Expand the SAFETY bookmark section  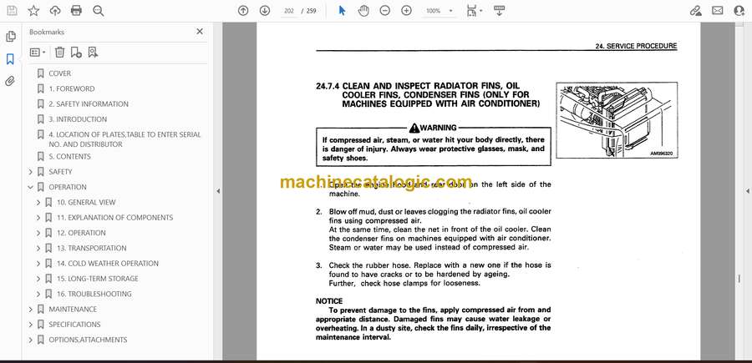31,172
